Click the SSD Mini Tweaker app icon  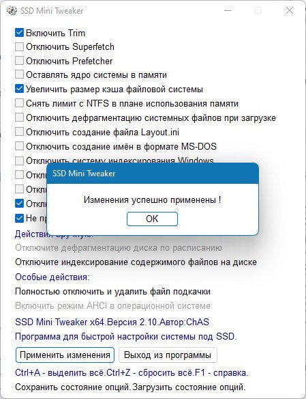point(11,11)
